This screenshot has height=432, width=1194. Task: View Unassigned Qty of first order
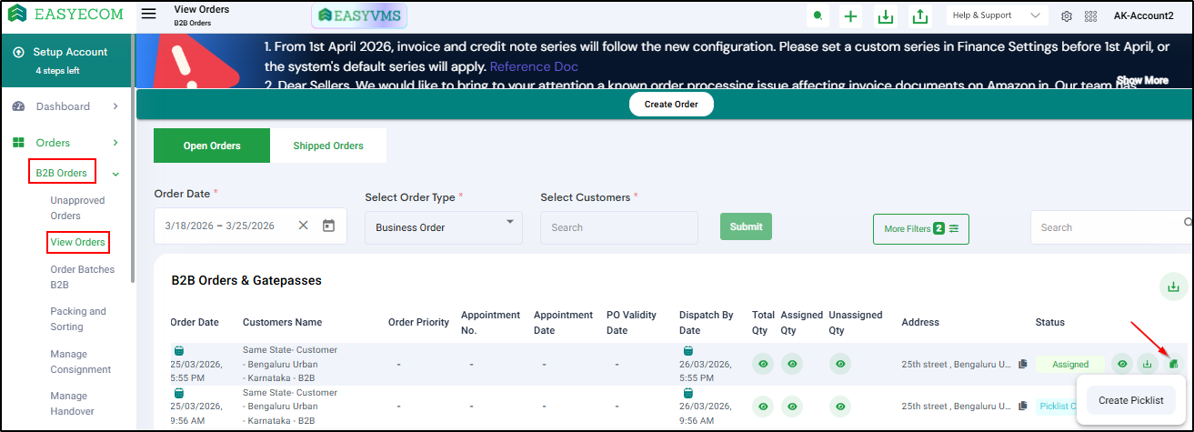coord(841,365)
